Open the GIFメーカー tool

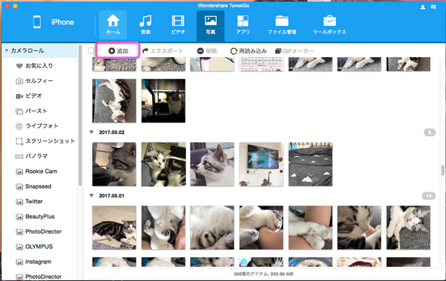[294, 51]
